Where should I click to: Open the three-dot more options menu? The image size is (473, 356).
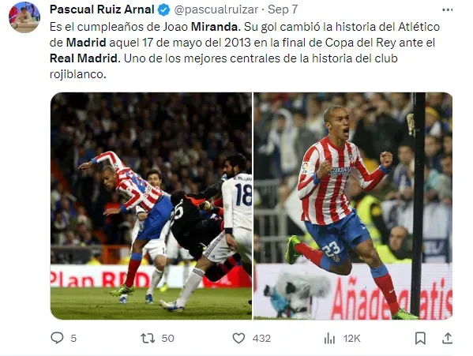click(448, 9)
